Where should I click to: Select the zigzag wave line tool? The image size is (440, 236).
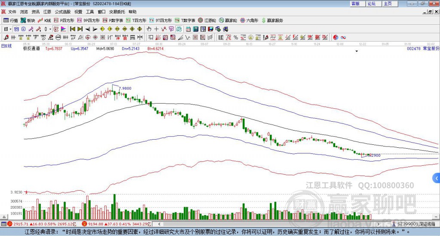point(187,37)
